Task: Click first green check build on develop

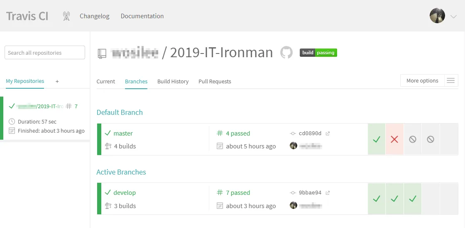Action: point(377,199)
